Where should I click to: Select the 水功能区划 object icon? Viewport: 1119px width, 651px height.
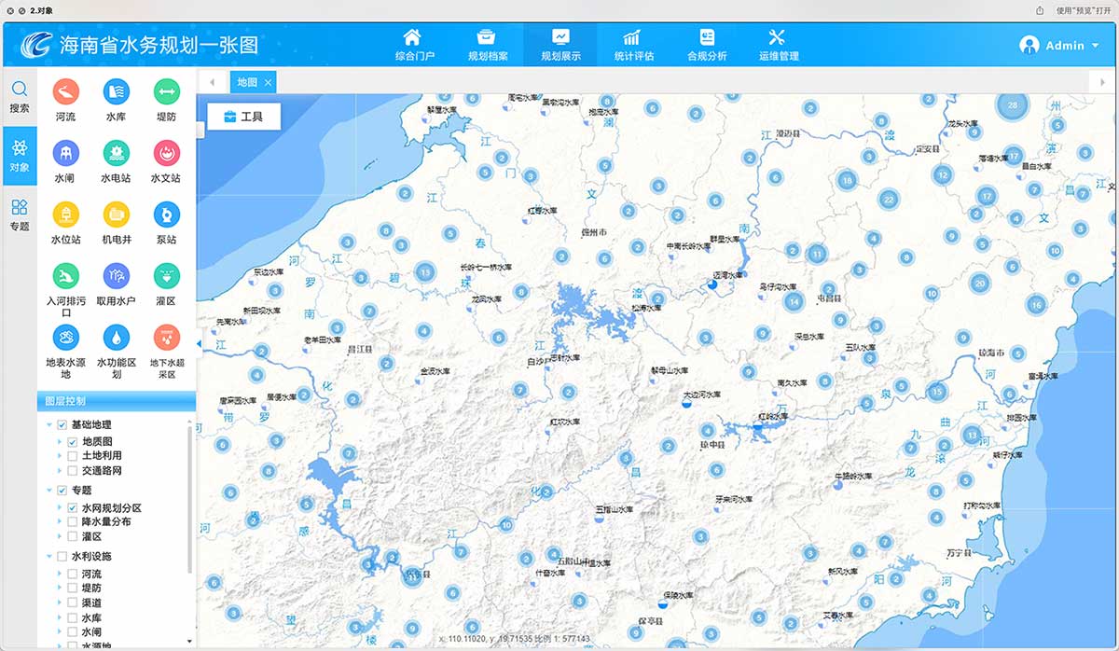[x=116, y=337]
